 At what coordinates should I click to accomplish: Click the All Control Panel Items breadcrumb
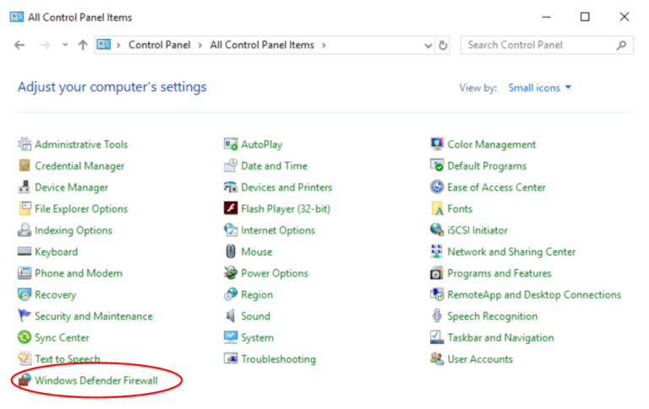[x=262, y=45]
